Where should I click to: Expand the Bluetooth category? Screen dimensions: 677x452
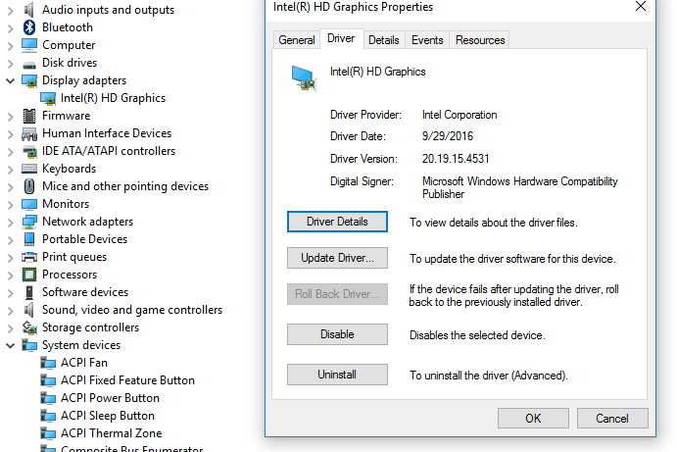pyautogui.click(x=11, y=28)
